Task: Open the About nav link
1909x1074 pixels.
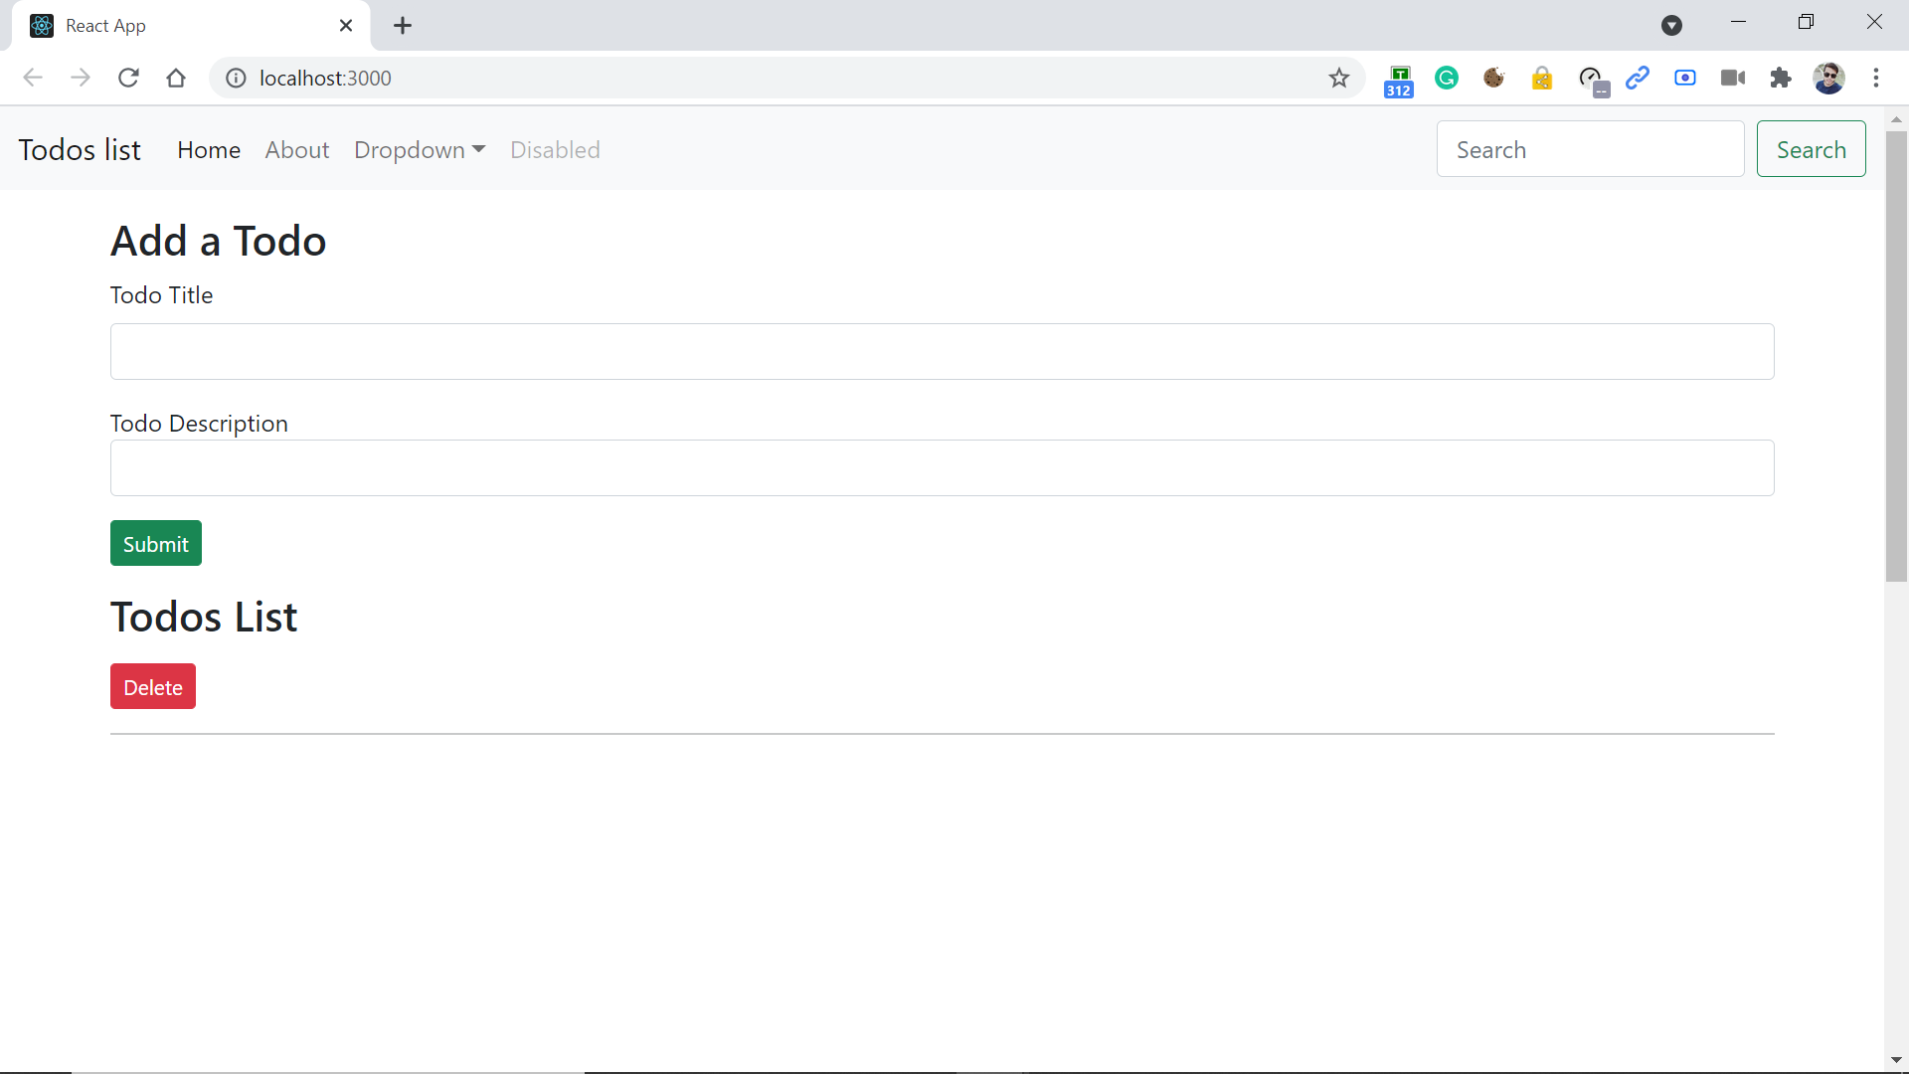Action: click(296, 150)
